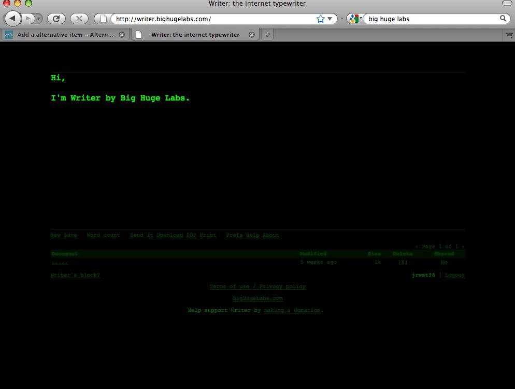Screen dimensions: 515x389
Task: Click the 'Modified' column header
Action: point(313,254)
